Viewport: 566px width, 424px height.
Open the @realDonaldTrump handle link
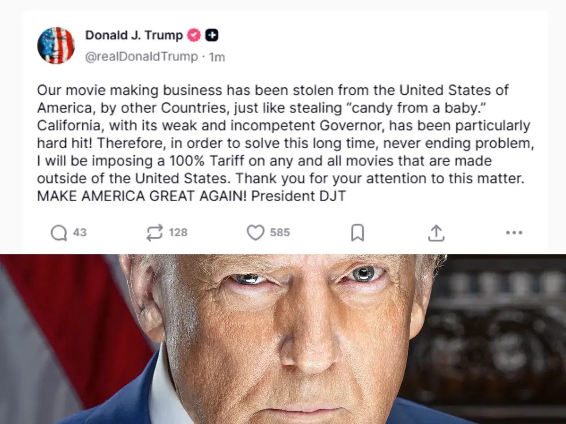[141, 57]
